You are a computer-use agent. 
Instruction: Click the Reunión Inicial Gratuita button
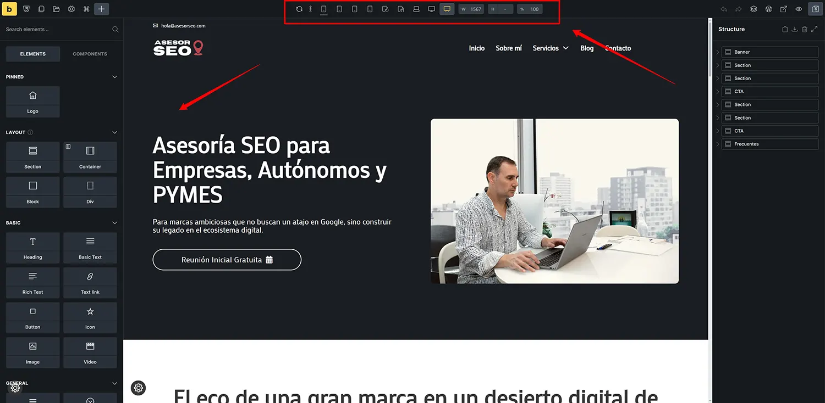click(x=227, y=259)
